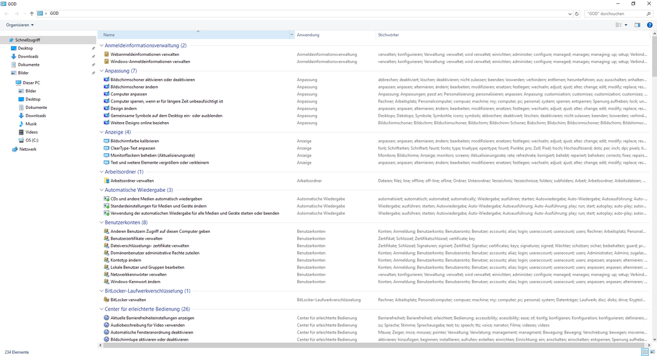Open the Explorer help question mark
Viewport: 657px width, 356px height.
coord(650,25)
